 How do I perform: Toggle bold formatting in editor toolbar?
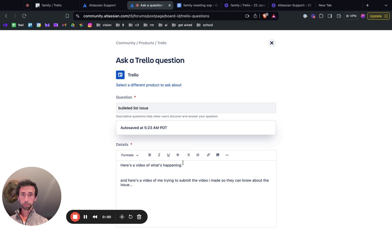click(x=149, y=155)
